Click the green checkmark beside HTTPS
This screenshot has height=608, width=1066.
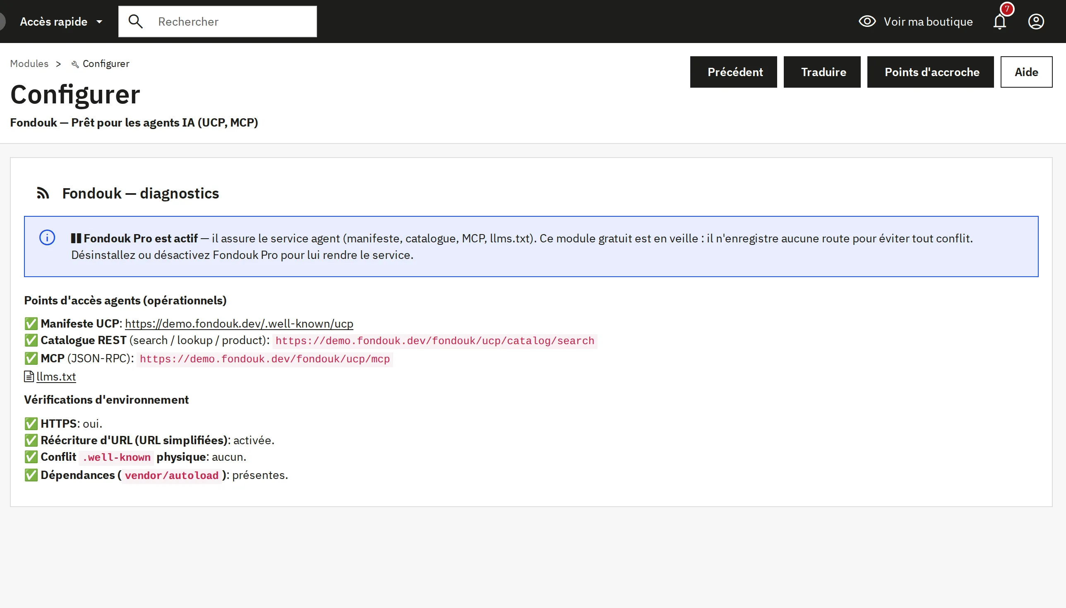[31, 424]
